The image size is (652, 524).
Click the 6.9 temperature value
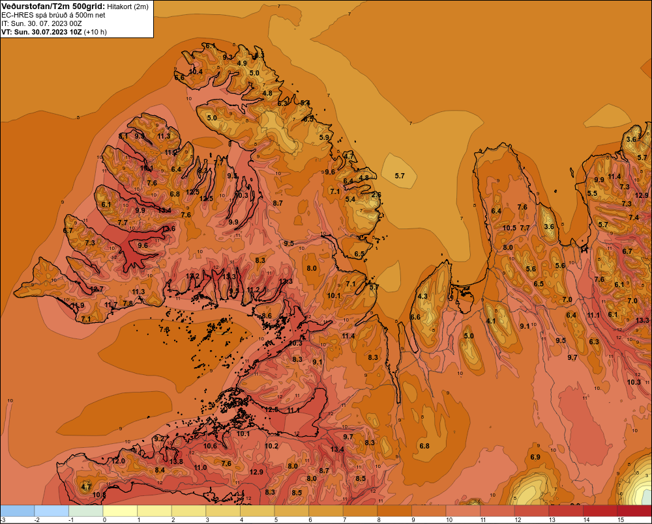pos(535,457)
